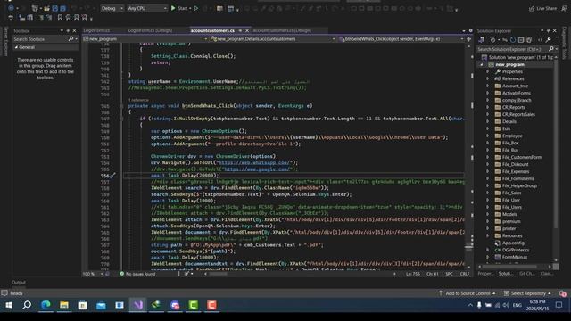
Task: Select the File_CustomersForm folder
Action: coord(522,157)
